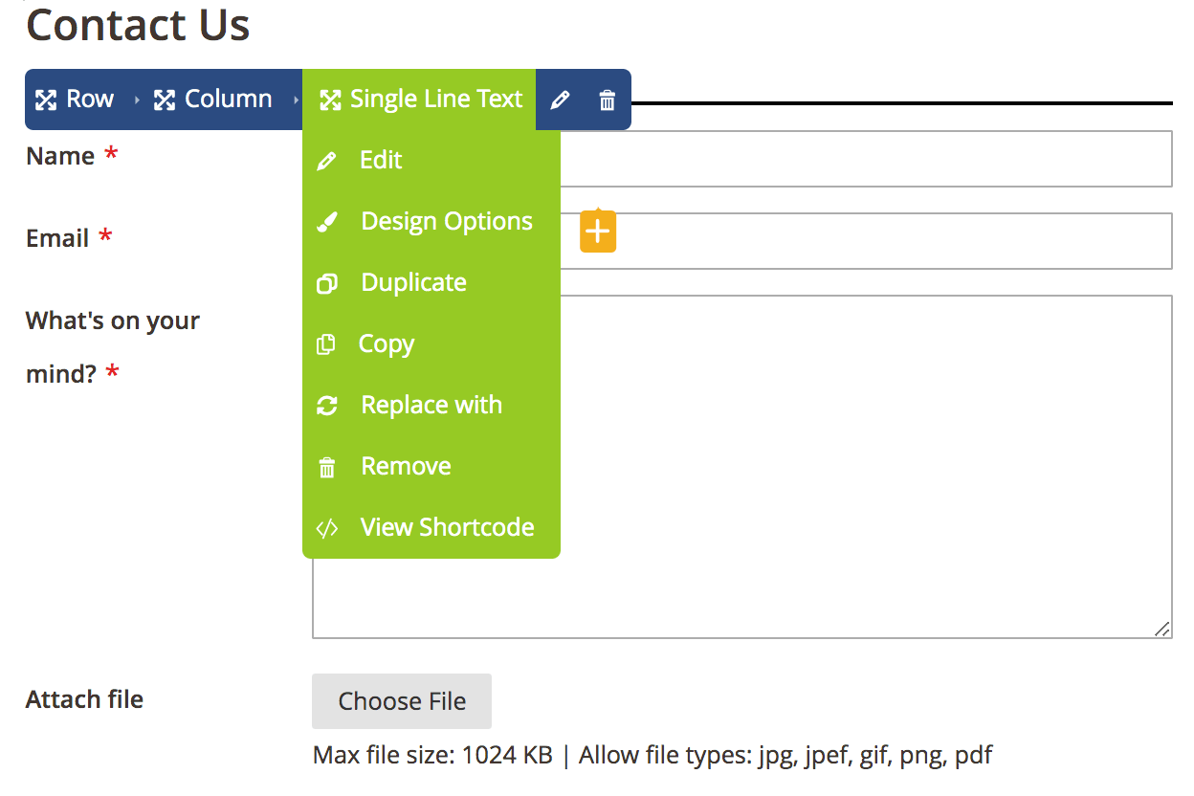This screenshot has width=1194, height=796.
Task: Click the move icon beside Row
Action: click(46, 99)
